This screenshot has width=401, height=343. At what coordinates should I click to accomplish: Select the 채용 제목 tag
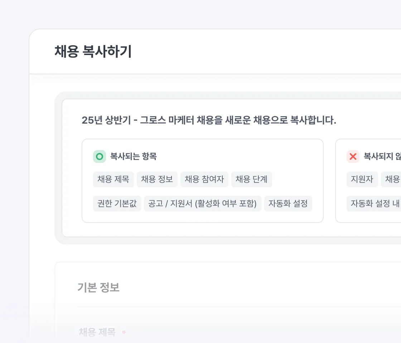coord(113,179)
